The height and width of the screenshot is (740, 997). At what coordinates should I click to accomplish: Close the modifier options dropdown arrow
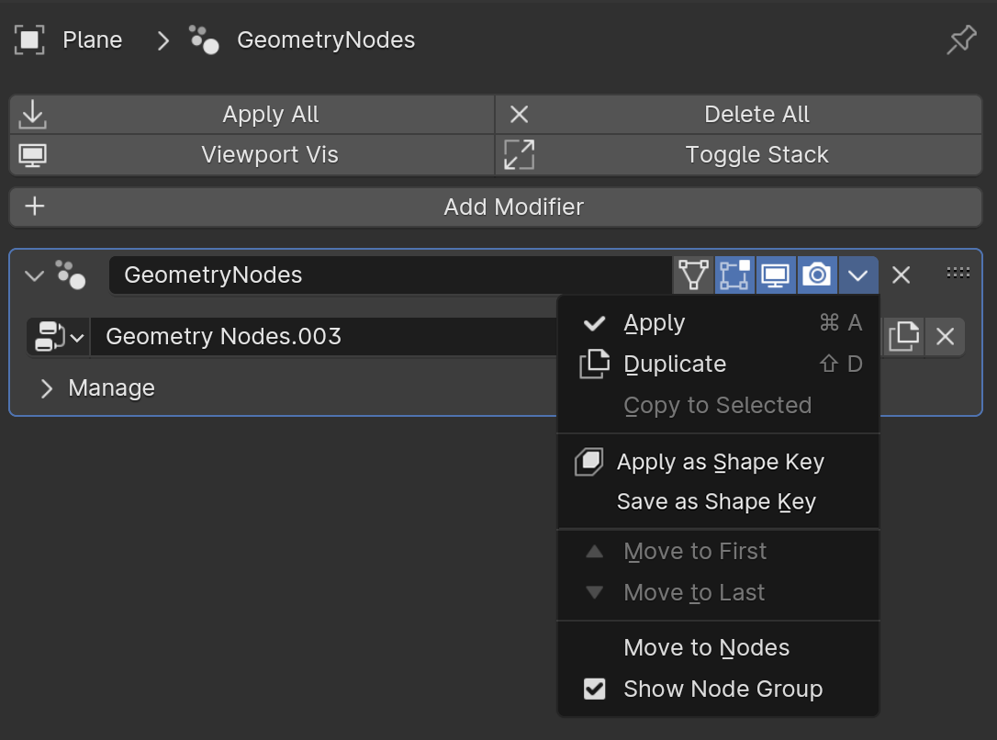coord(858,275)
